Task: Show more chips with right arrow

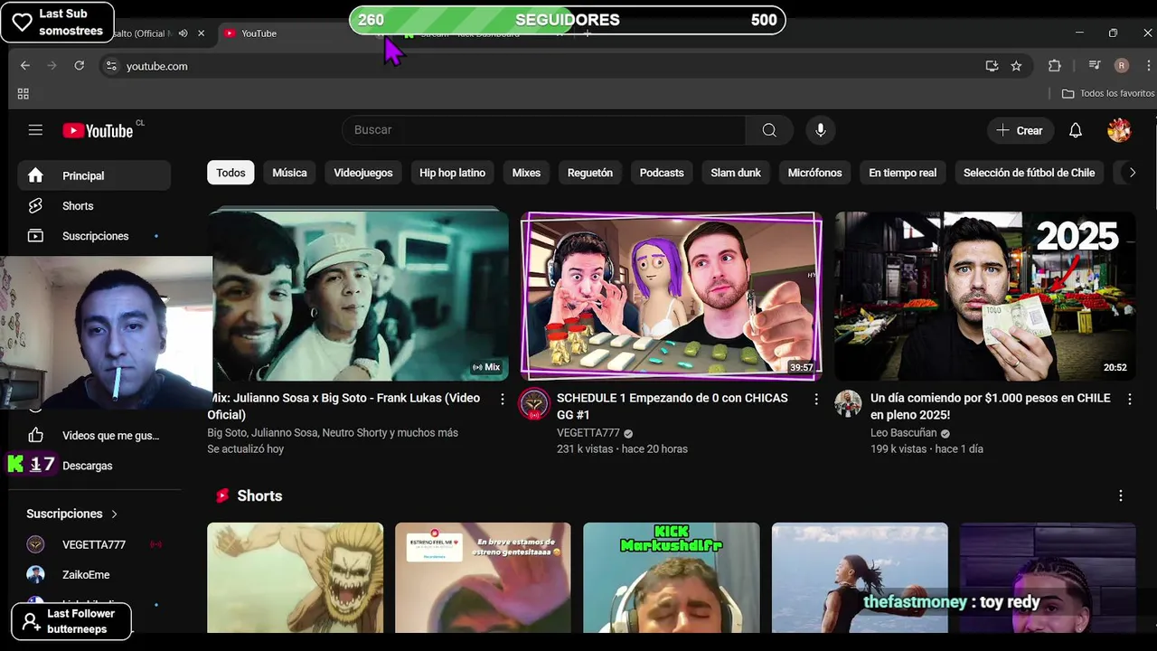Action: (x=1132, y=173)
